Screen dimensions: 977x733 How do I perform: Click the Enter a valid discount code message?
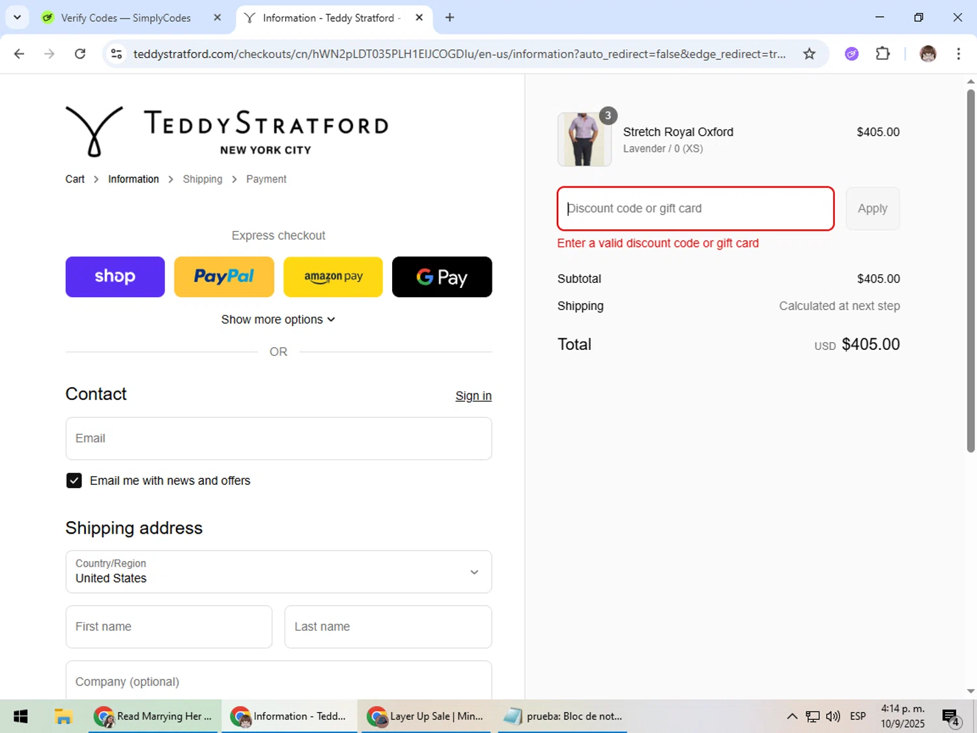(x=658, y=243)
